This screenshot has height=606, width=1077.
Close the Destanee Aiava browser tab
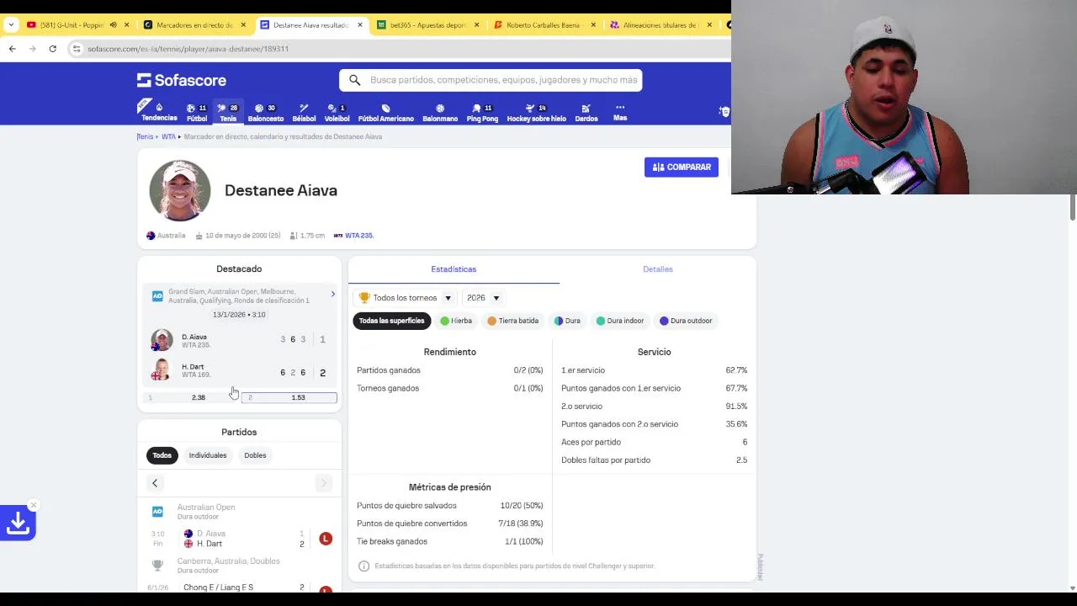click(x=360, y=25)
